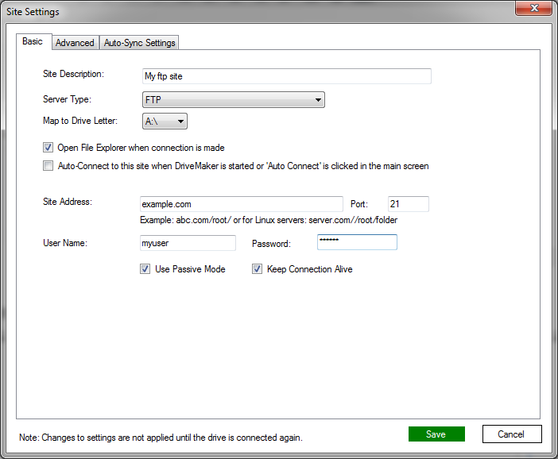Enable Auto-Connect to this site checkbox
The height and width of the screenshot is (459, 558).
click(48, 167)
